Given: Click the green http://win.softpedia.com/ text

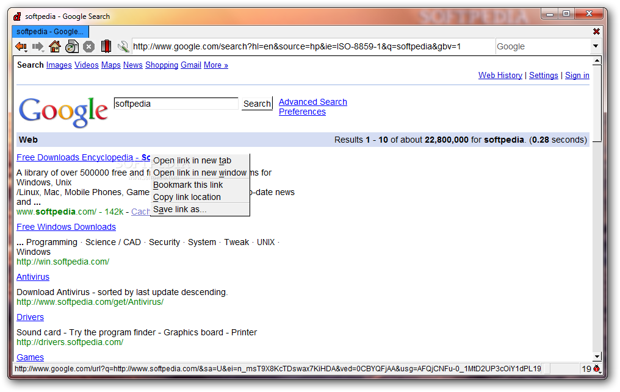Looking at the screenshot, I should [63, 262].
